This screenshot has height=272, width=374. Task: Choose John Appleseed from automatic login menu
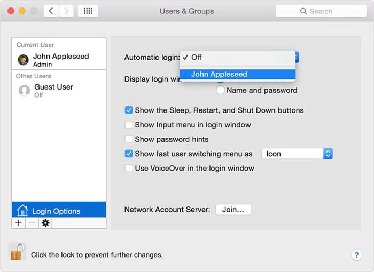[219, 75]
